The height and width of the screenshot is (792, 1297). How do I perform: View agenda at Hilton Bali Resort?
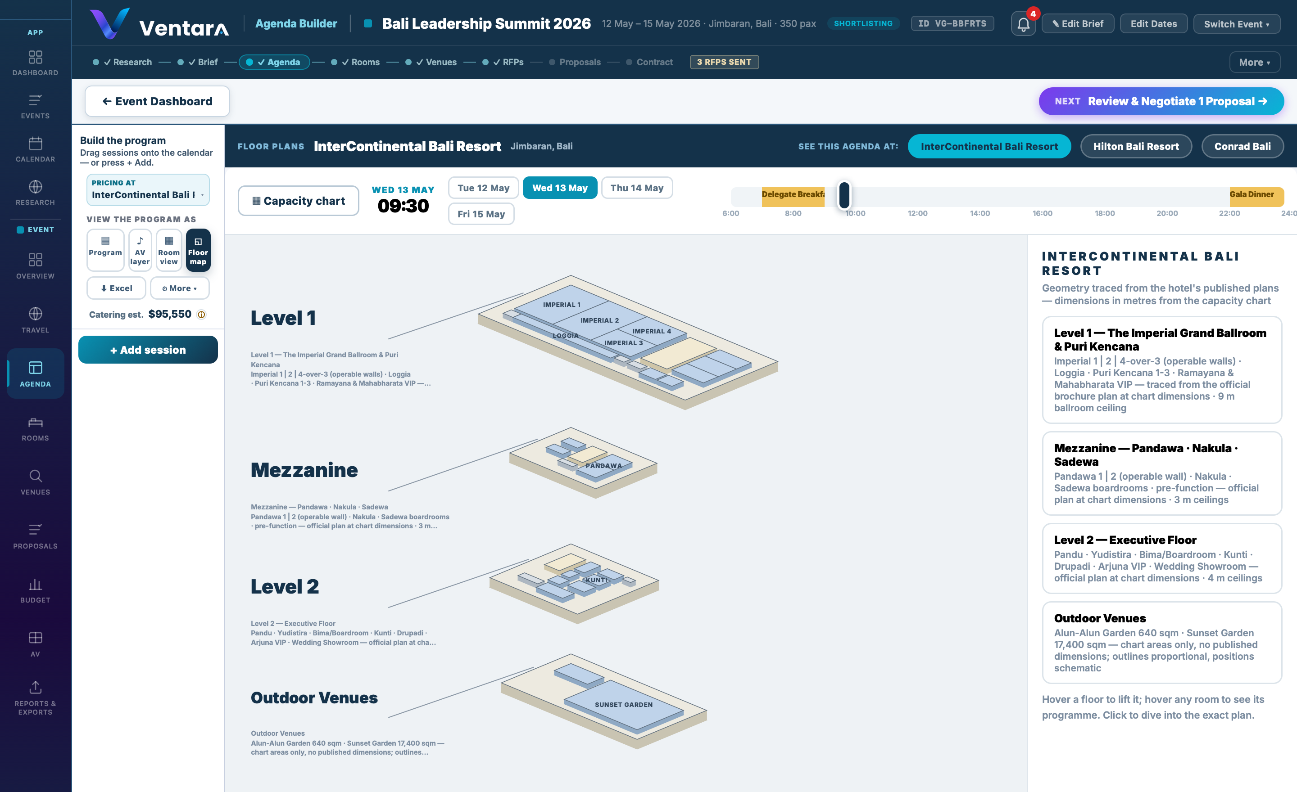(1136, 146)
